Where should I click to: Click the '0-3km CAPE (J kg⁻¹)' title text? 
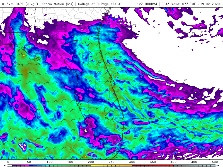click(20, 4)
